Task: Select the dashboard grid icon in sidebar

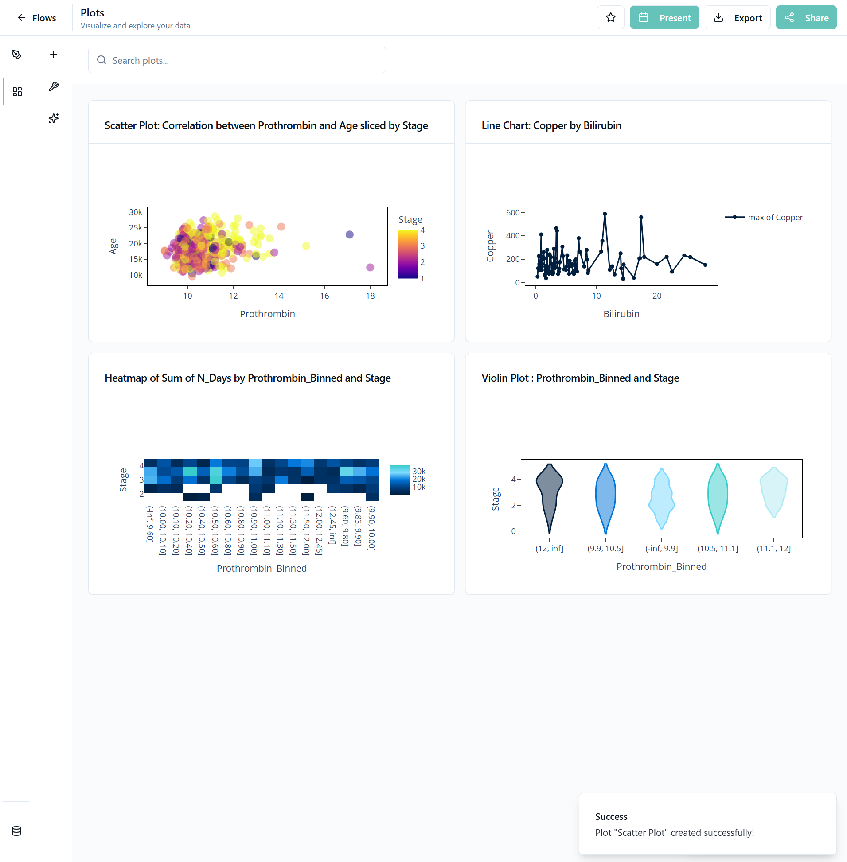Action: (x=17, y=92)
